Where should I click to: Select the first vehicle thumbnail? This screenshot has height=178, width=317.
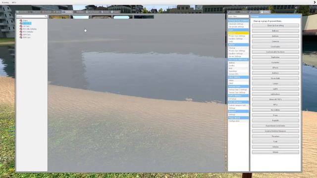[59, 17]
